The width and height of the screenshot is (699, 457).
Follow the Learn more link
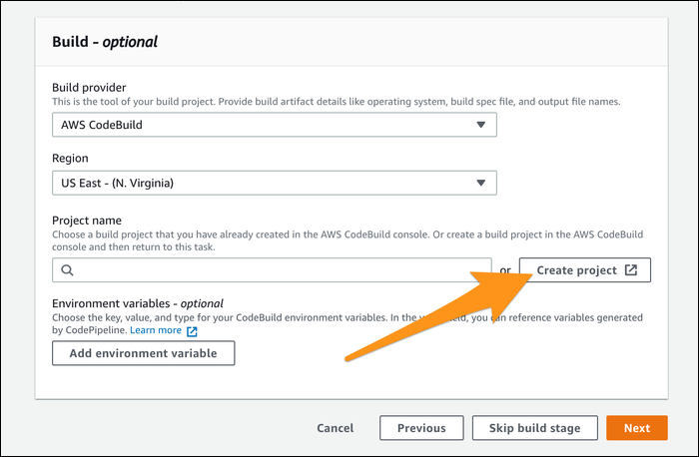pos(156,330)
